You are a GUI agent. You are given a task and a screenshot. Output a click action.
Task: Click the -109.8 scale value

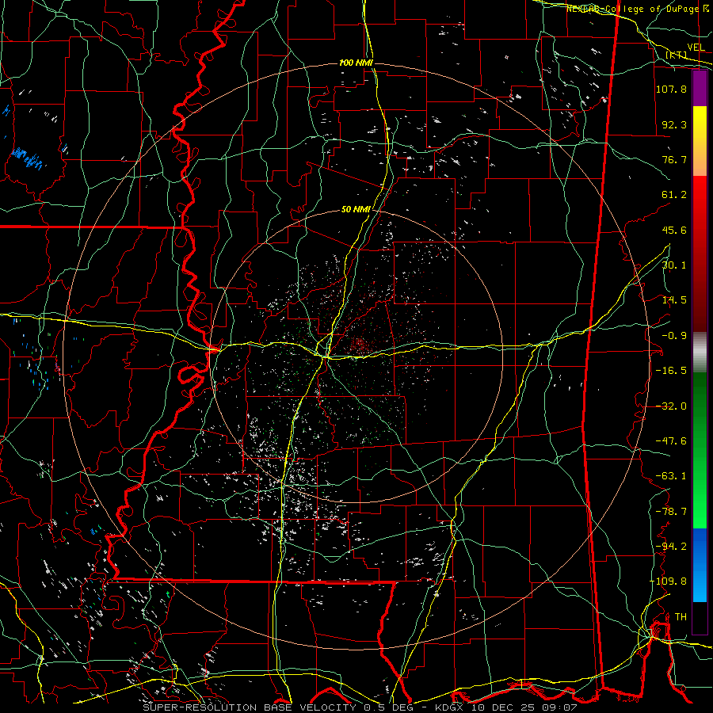669,581
